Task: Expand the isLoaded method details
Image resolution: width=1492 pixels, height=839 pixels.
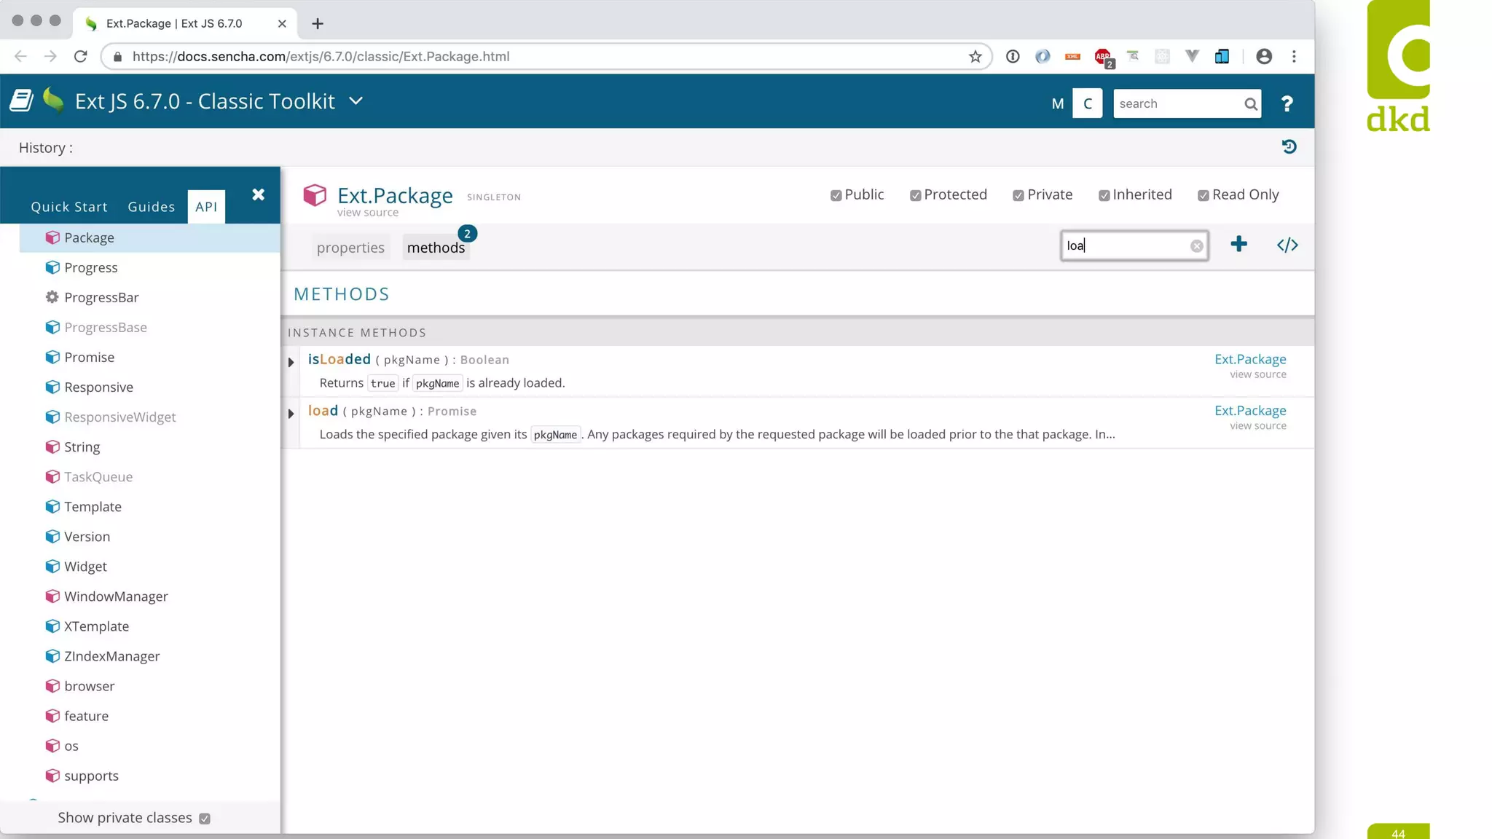Action: pos(291,362)
